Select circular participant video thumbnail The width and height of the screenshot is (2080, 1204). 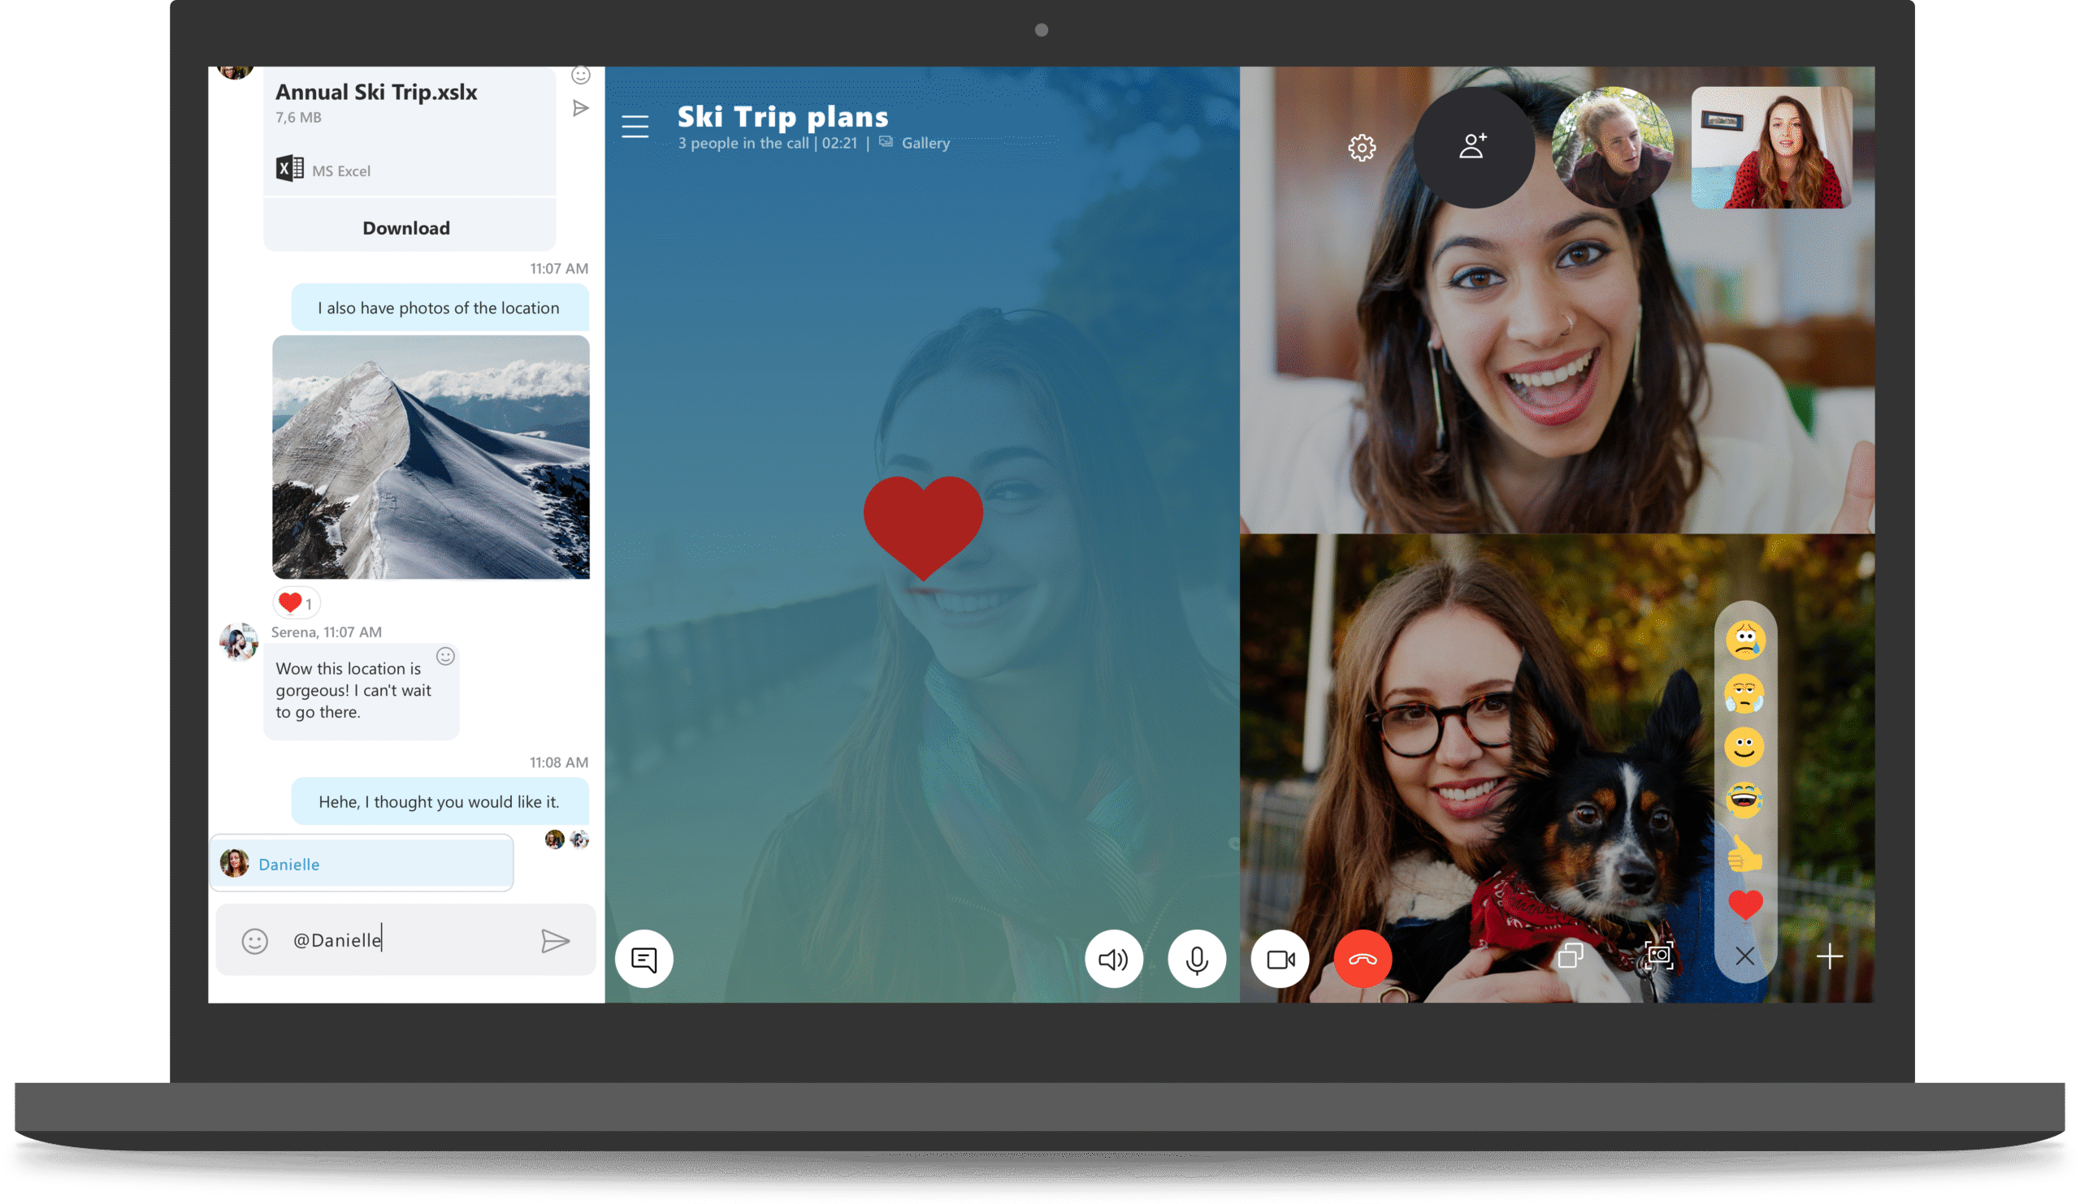pos(1612,148)
